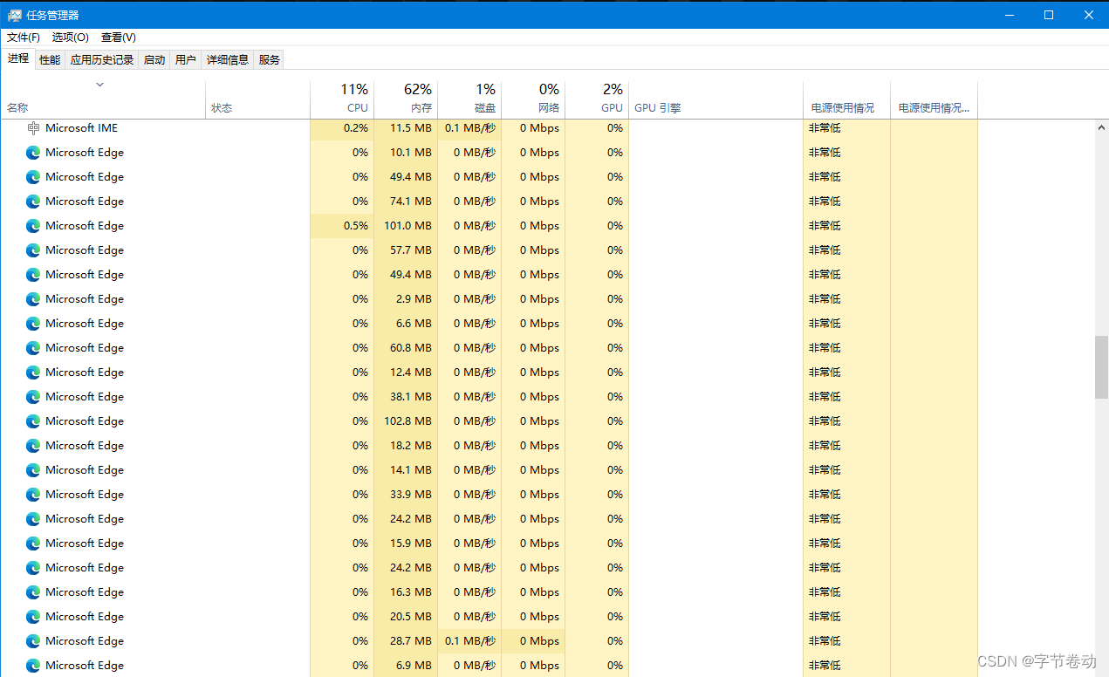Sort by the 网络 0% column header

[x=533, y=99]
